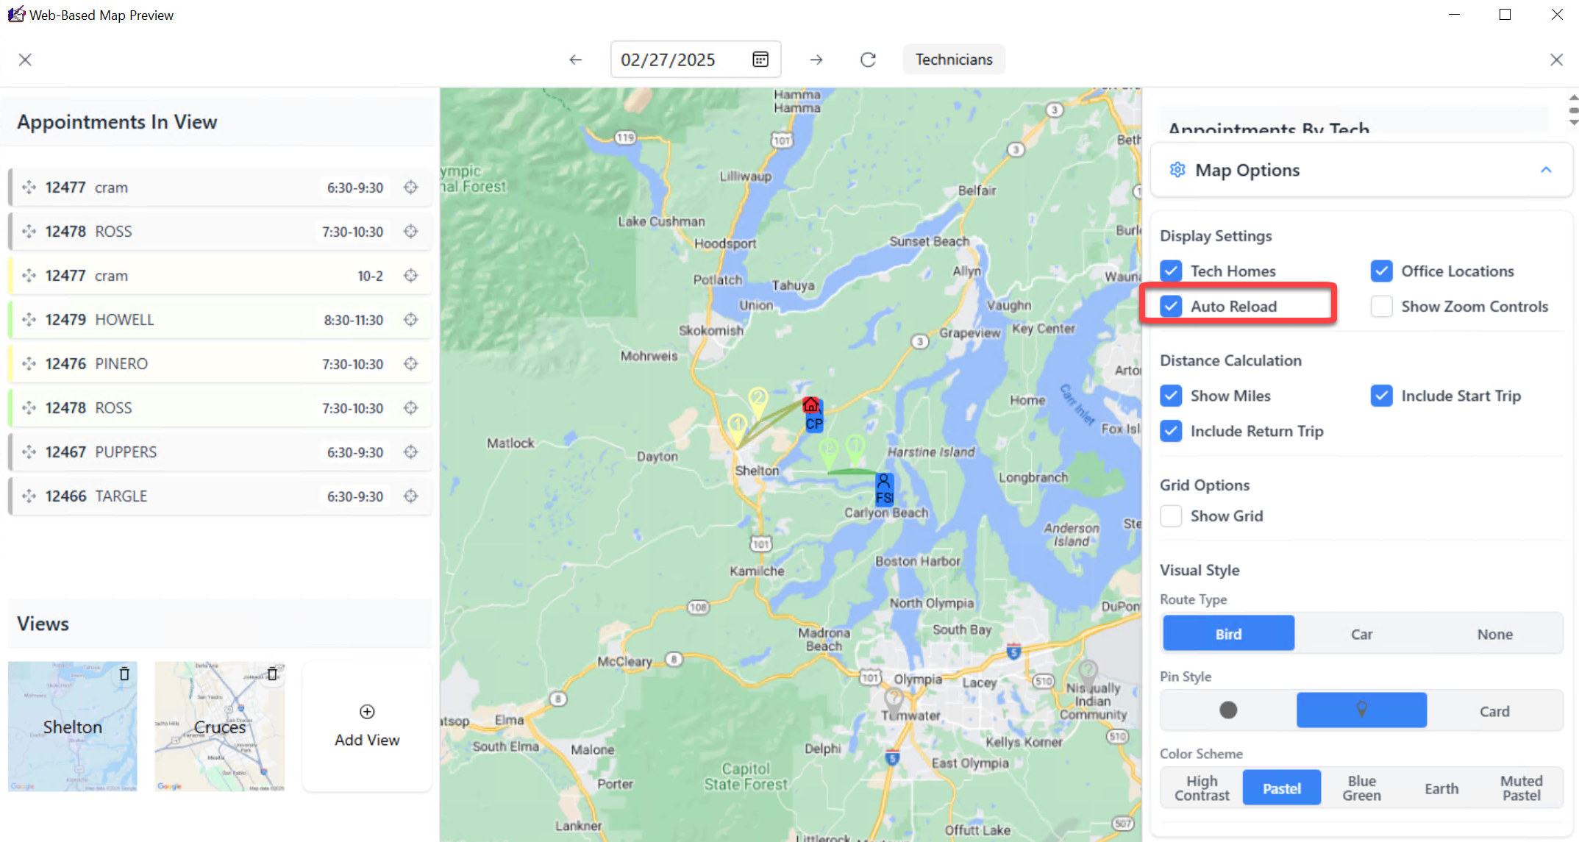Collapse the Map Options panel chevron
The width and height of the screenshot is (1579, 842).
(1546, 170)
